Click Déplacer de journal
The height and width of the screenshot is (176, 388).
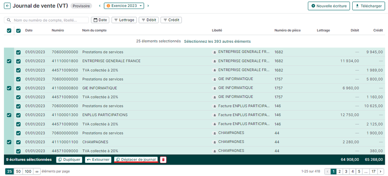(x=136, y=160)
